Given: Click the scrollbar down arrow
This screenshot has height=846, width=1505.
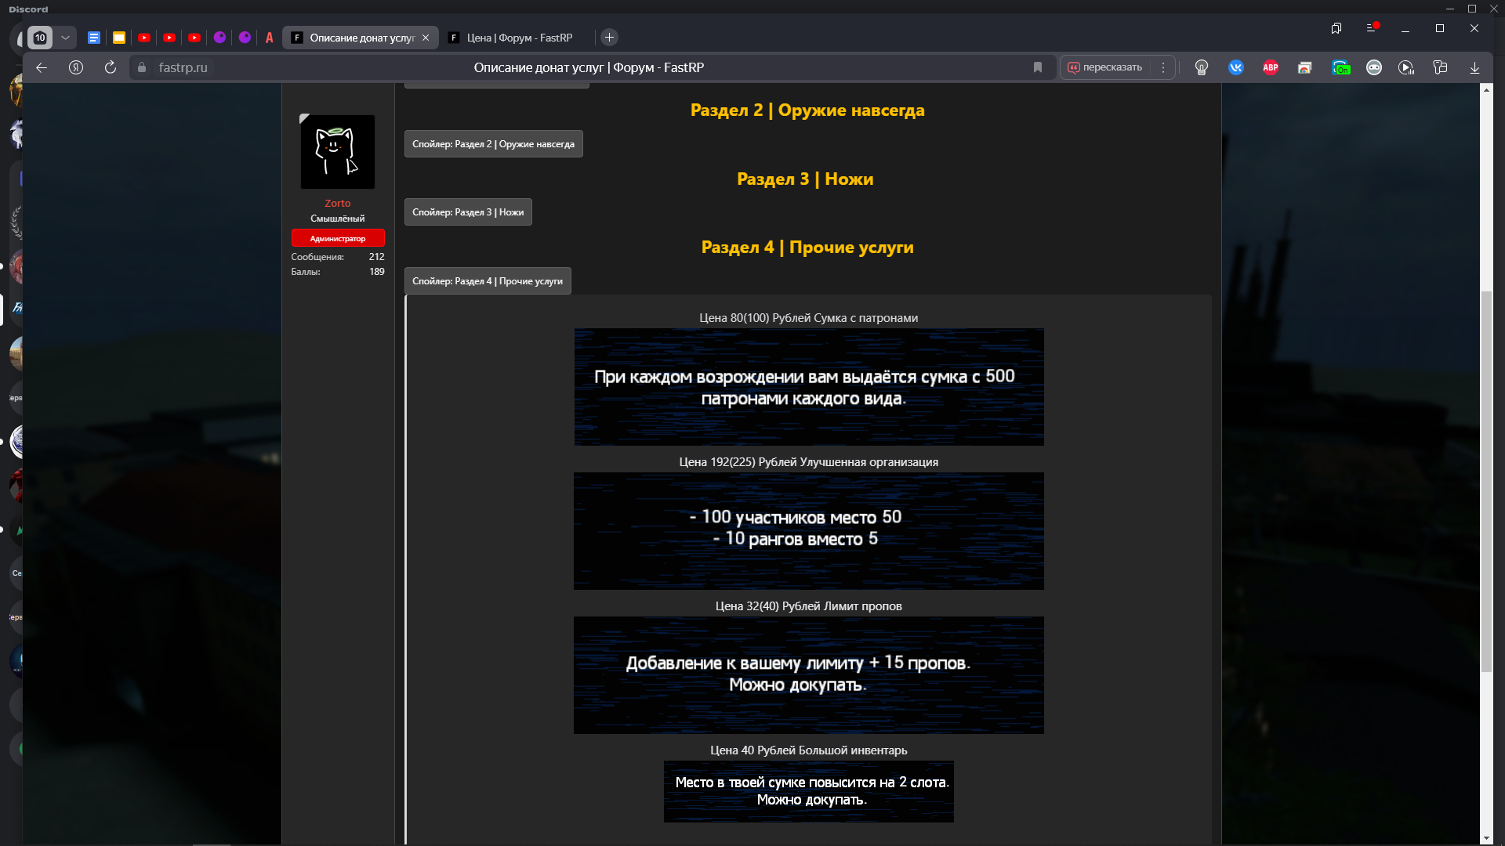Looking at the screenshot, I should click(x=1486, y=838).
